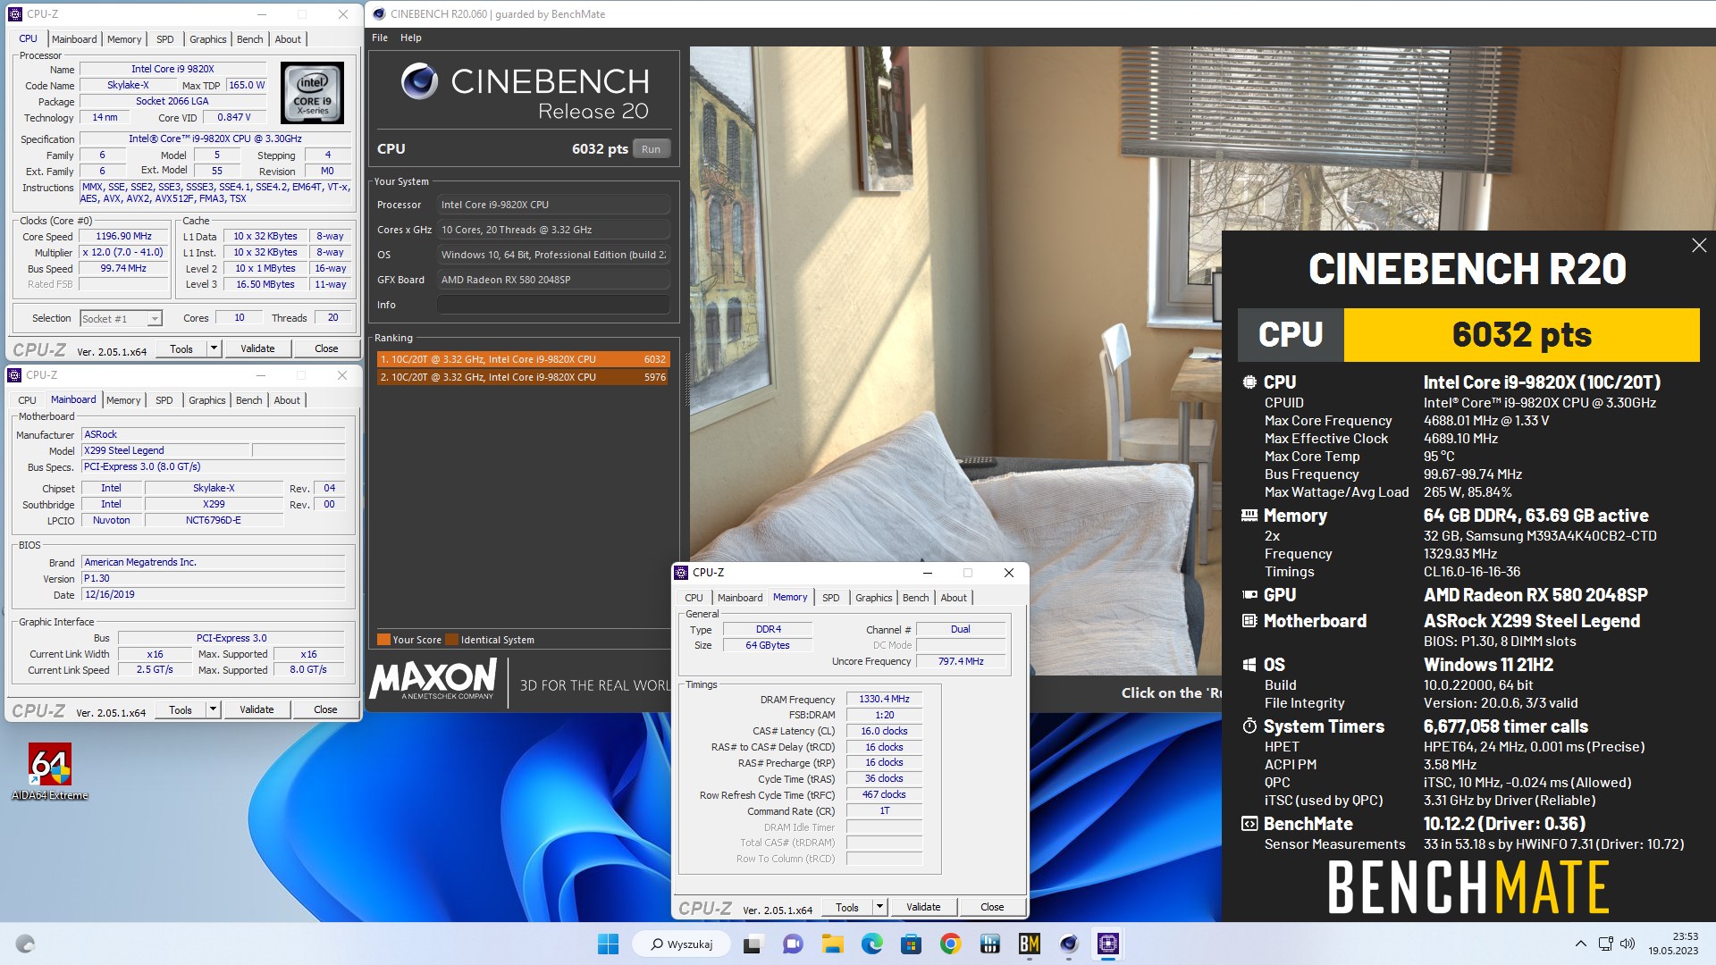The height and width of the screenshot is (965, 1716).
Task: Open volume control tray icon
Action: point(1628,944)
